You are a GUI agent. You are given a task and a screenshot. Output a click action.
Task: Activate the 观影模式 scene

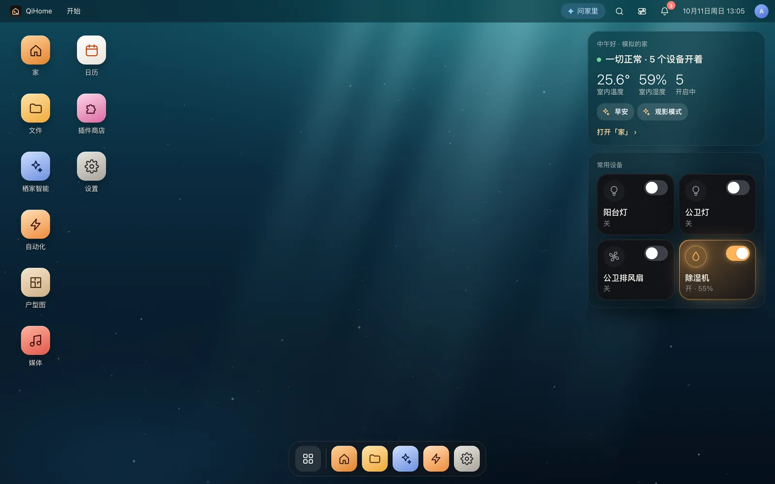(x=662, y=112)
